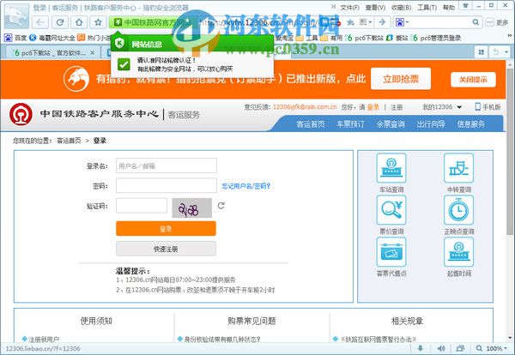Image resolution: width=515 pixels, height=355 pixels.
Task: Click the 立即抢票 button in the orange banner
Action: click(401, 79)
